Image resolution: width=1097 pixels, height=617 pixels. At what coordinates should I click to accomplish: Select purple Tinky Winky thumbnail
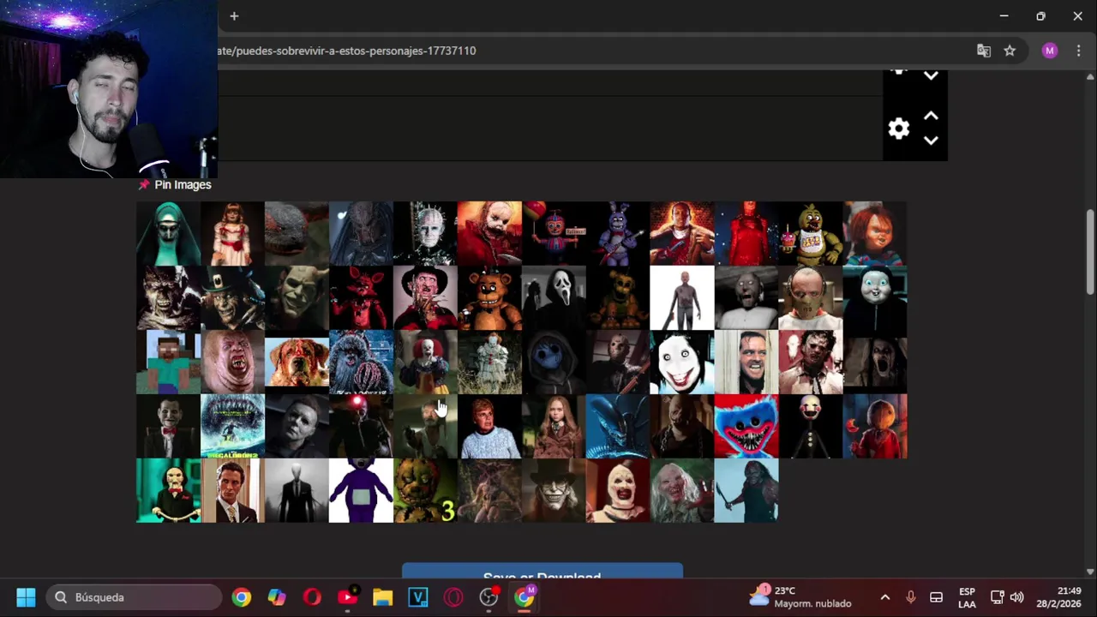click(x=361, y=490)
